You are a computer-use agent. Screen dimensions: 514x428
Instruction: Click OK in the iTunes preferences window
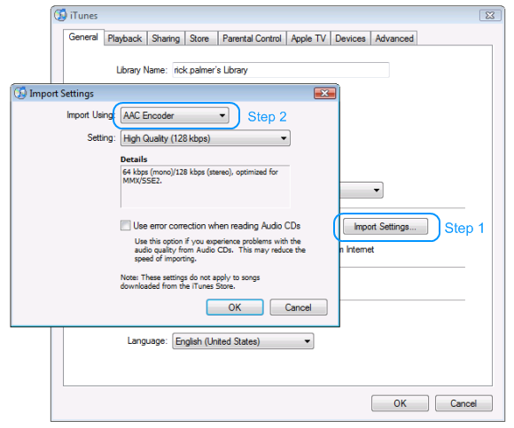pos(400,403)
